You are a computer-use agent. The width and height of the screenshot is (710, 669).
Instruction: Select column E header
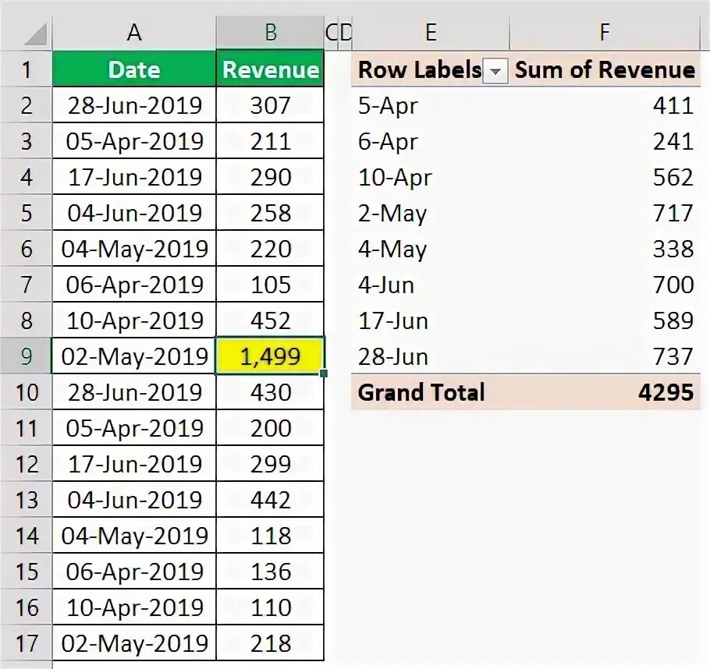430,32
